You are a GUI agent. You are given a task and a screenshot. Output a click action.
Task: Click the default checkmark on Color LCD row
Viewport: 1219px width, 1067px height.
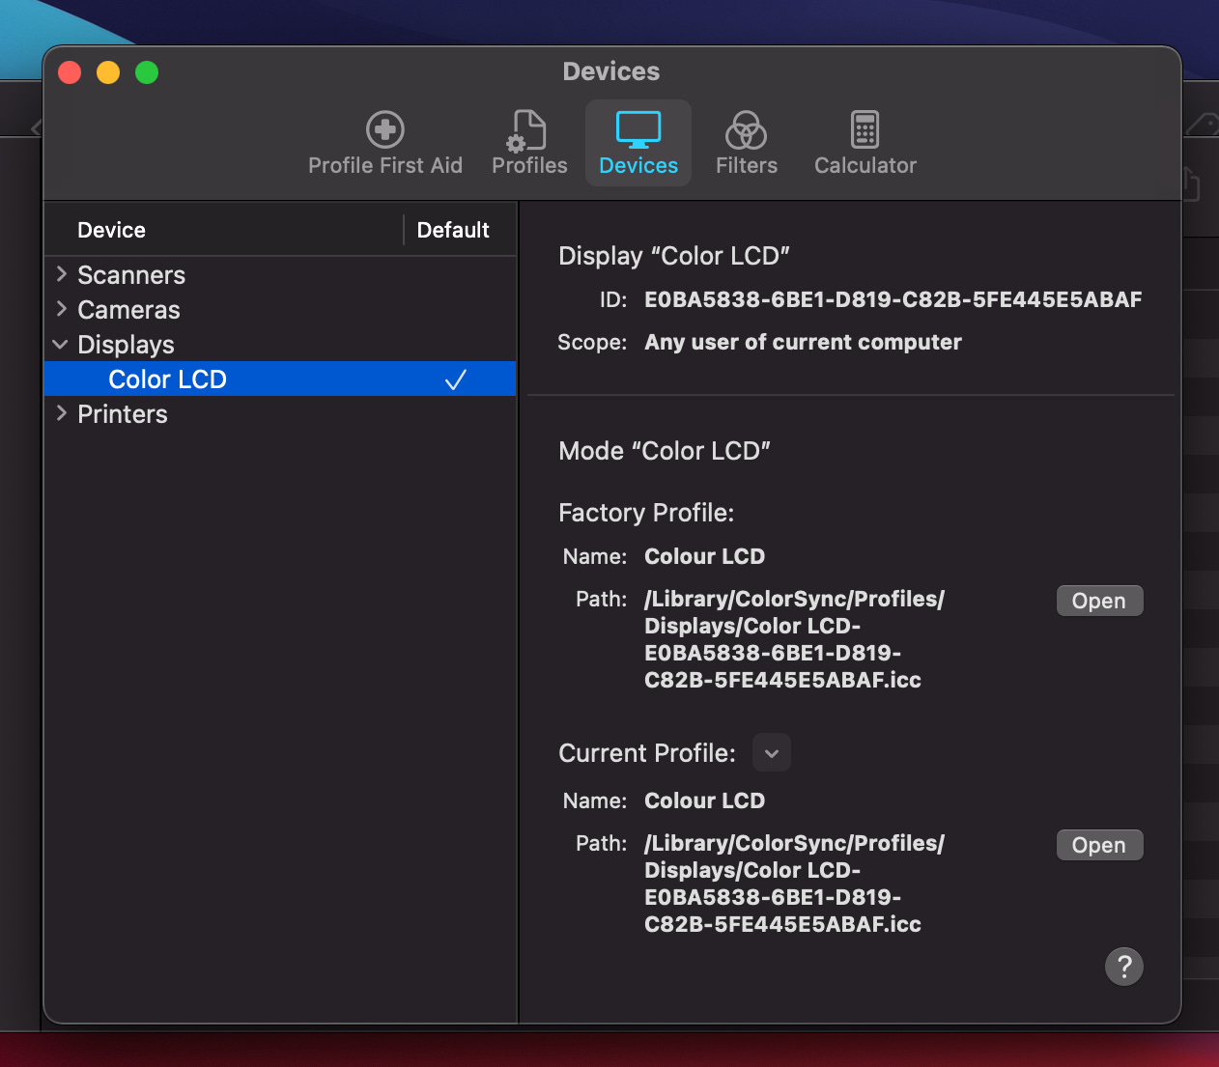pos(456,379)
